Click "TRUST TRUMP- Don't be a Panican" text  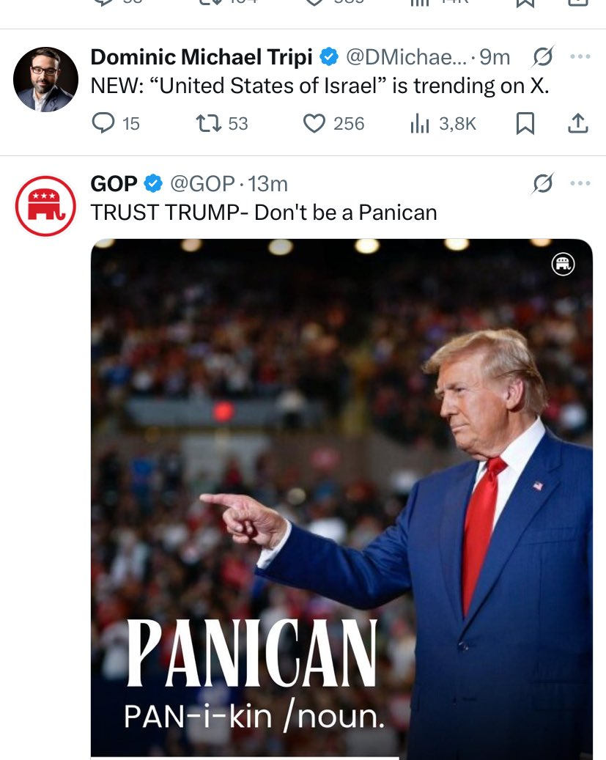(264, 213)
